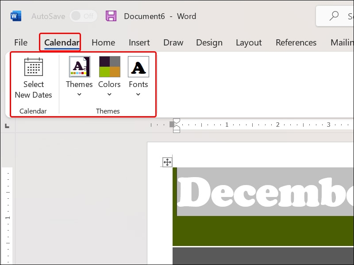
Task: Go to the Insert tab
Action: tap(139, 42)
